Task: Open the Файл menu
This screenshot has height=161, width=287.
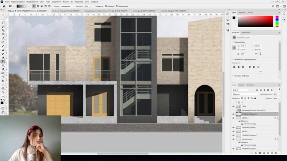Action: point(7,2)
